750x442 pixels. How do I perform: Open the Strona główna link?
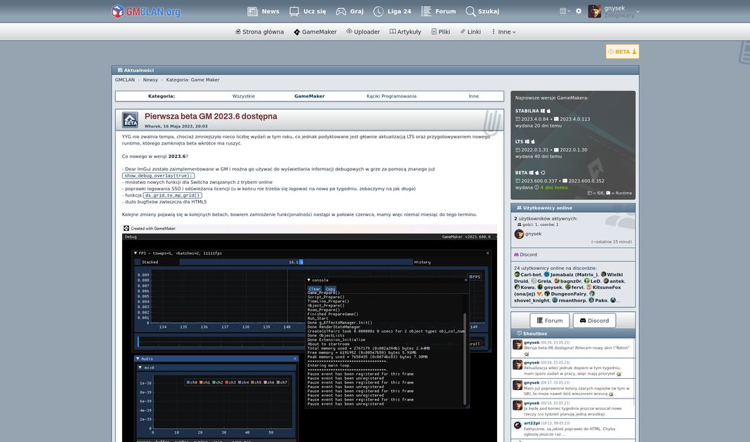pos(259,32)
